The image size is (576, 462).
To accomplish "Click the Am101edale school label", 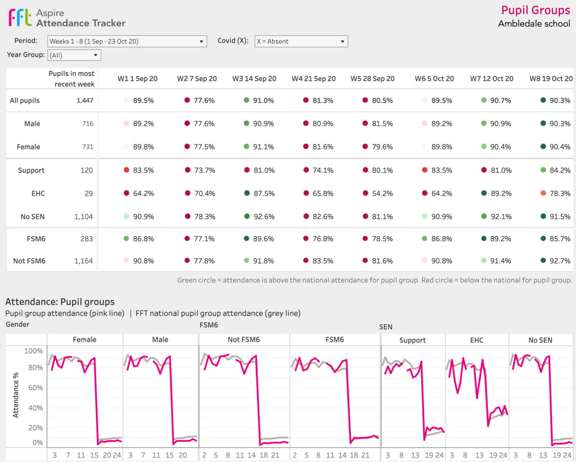I will click(534, 23).
